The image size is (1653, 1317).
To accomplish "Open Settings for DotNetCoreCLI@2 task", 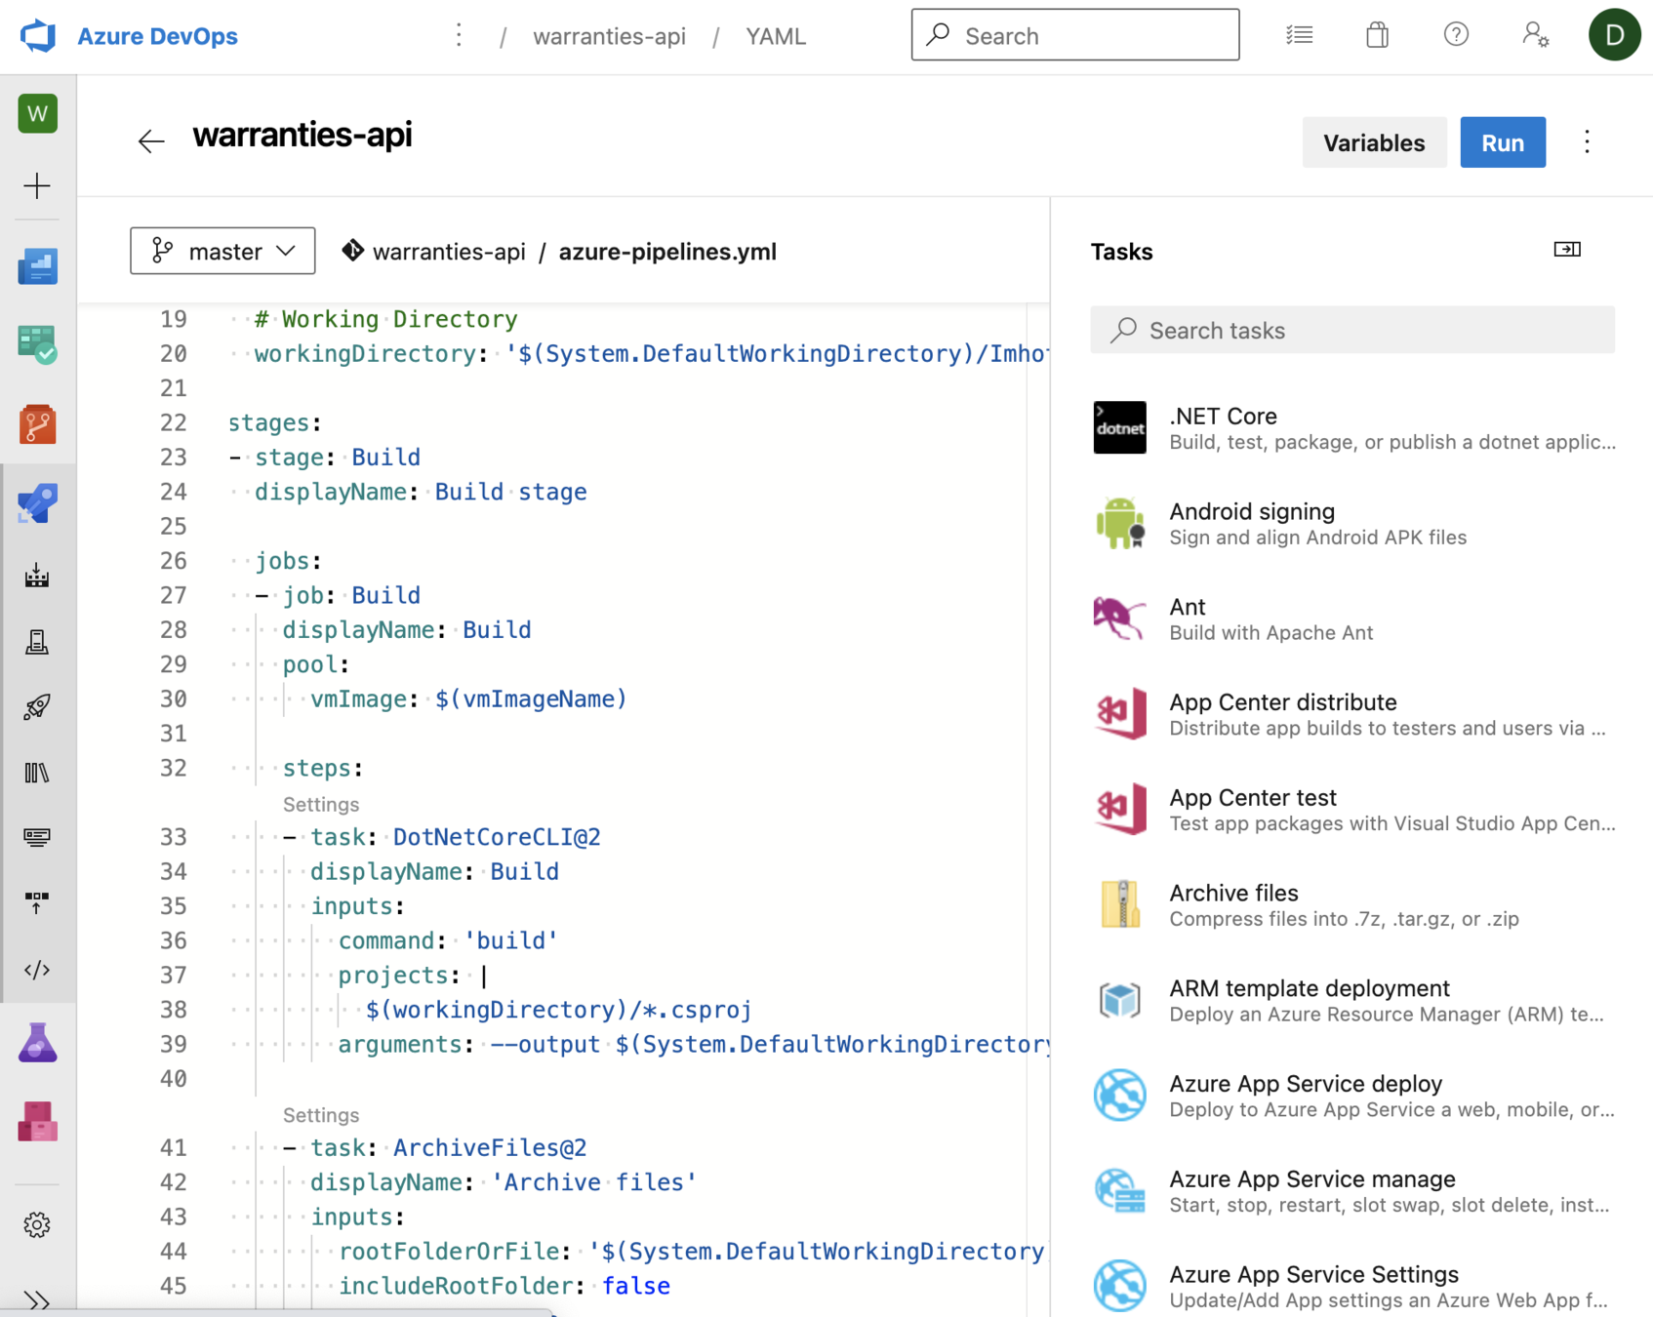I will tap(321, 804).
